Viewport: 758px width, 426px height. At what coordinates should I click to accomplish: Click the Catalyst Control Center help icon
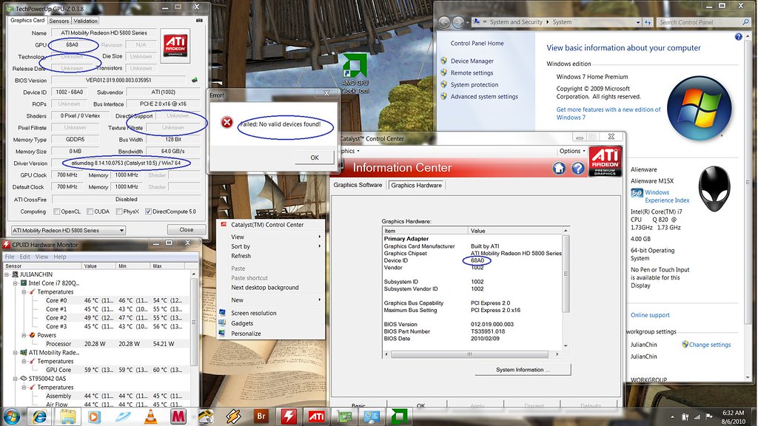(577, 168)
